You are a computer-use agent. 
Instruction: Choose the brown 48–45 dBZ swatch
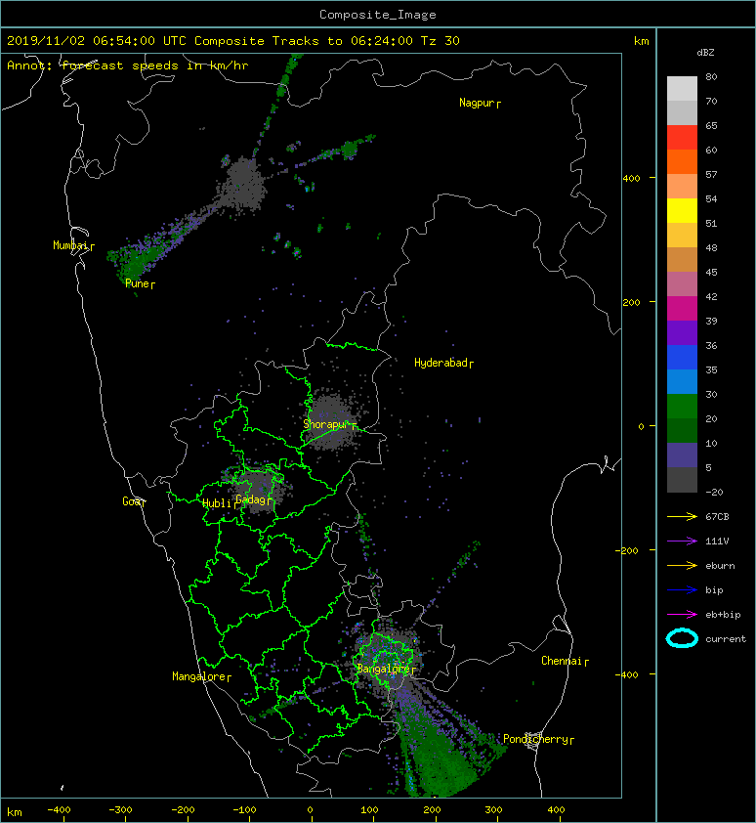(x=682, y=259)
